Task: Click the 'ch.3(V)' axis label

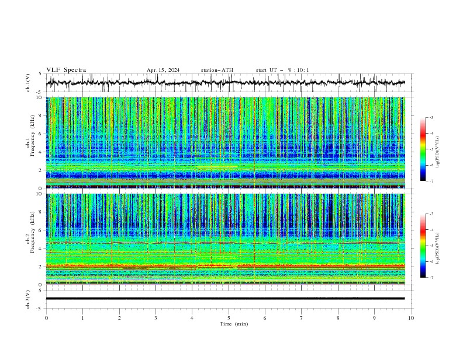Action: (x=28, y=299)
